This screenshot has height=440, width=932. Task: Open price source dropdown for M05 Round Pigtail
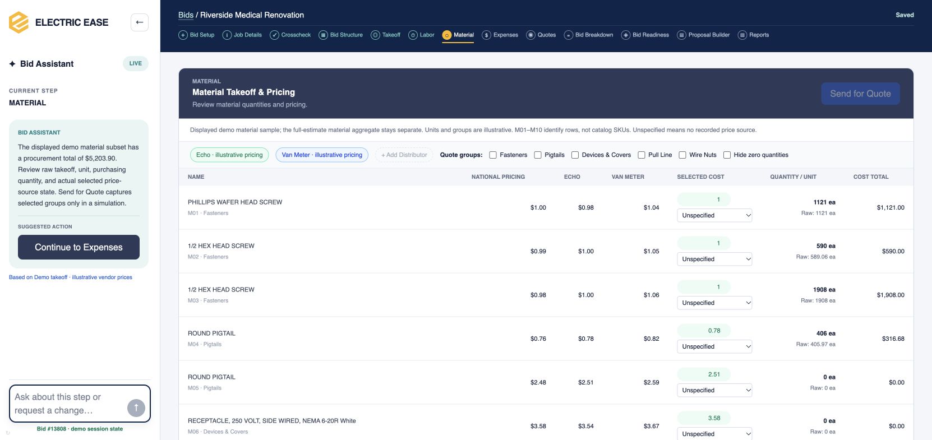[714, 390]
